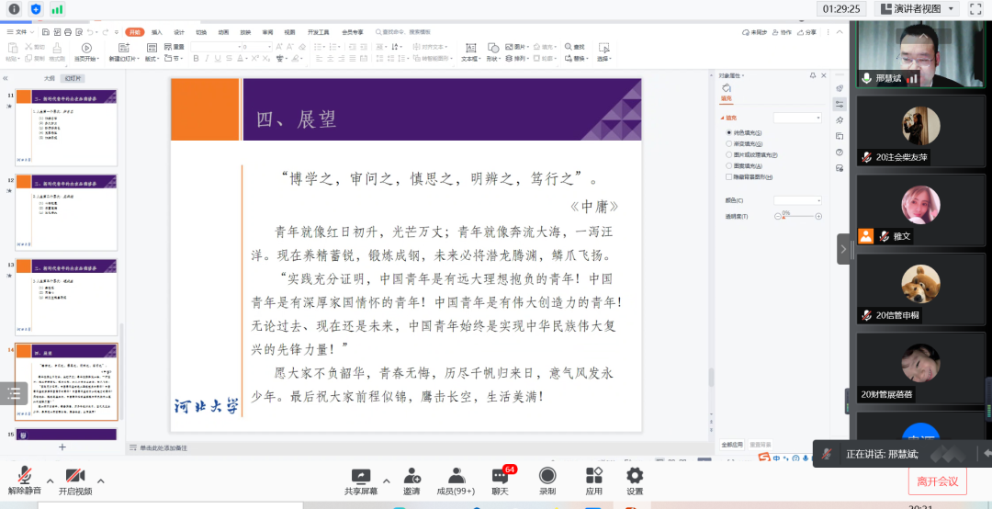This screenshot has height=509, width=992.
Task: Open the color (颜色) dropdown in the fill panel
Action: pos(797,199)
